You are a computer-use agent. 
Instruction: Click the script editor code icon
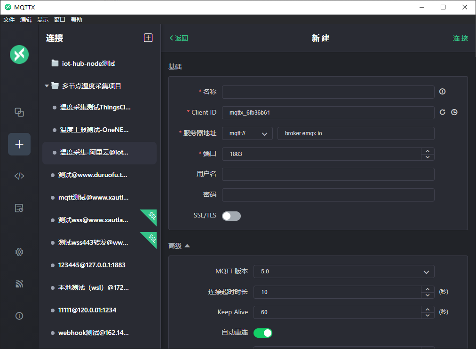pos(19,176)
